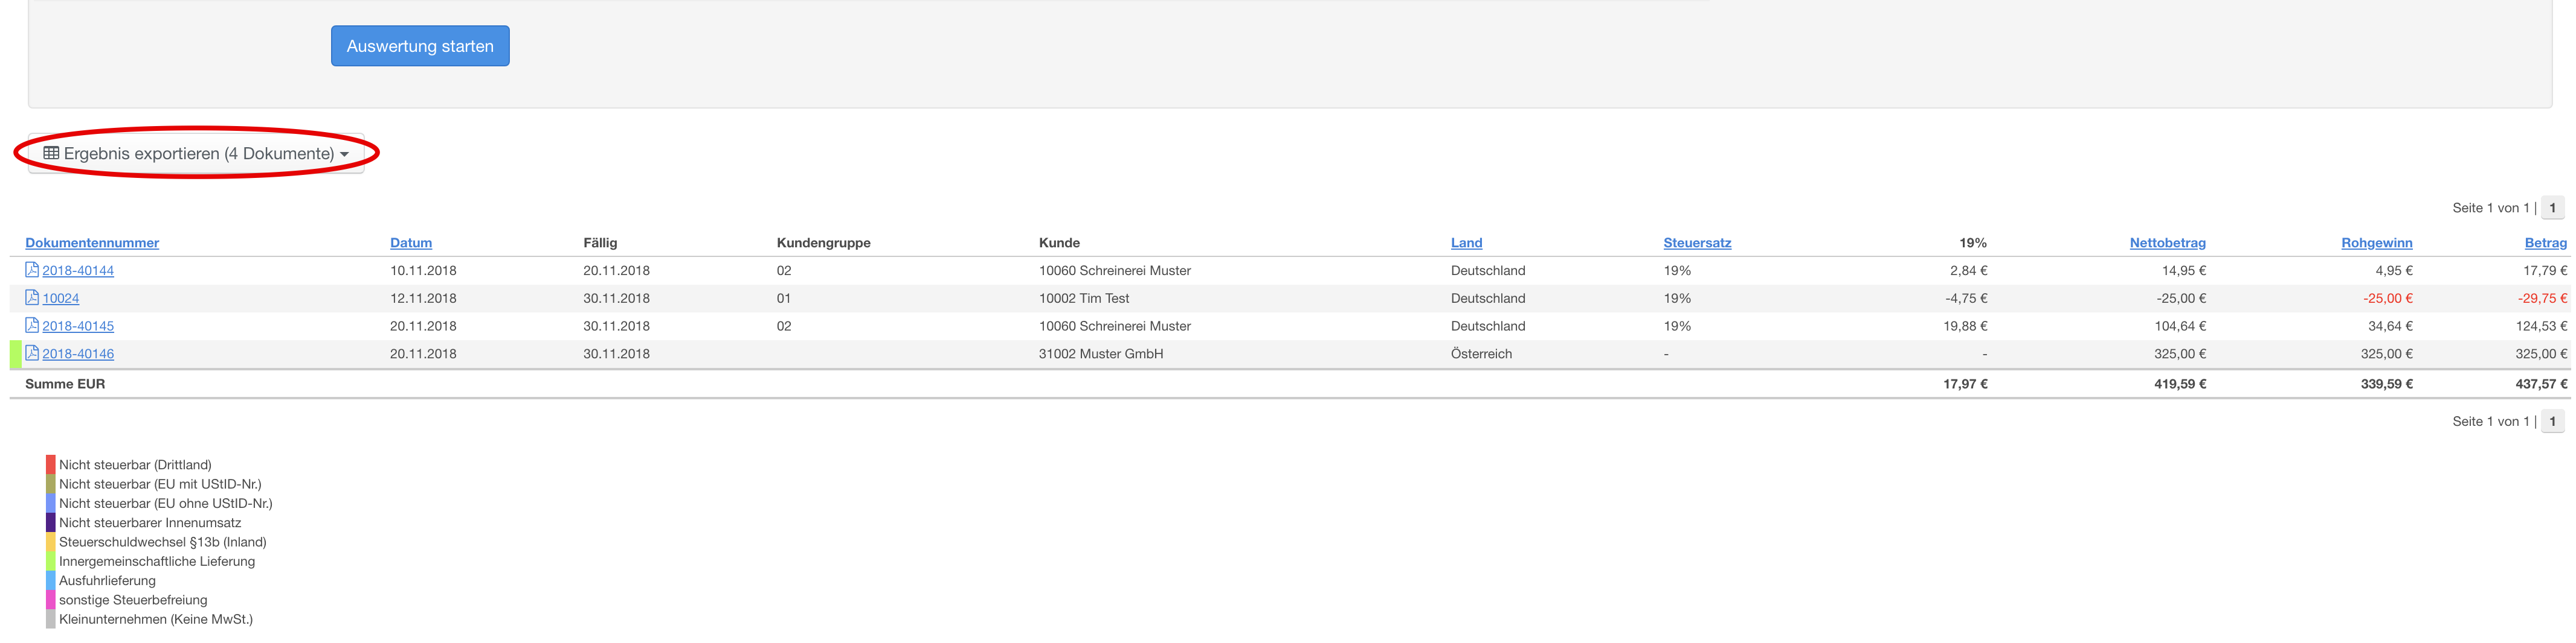Viewport: 2576px width, 643px height.
Task: Open document link 10024
Action: coord(61,299)
